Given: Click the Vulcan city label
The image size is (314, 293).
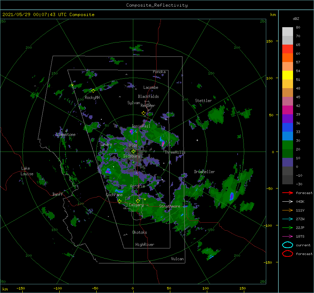Looking at the screenshot, I should point(177,259).
